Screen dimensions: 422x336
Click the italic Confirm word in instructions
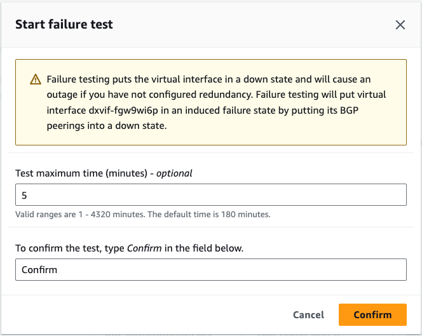pyautogui.click(x=144, y=248)
